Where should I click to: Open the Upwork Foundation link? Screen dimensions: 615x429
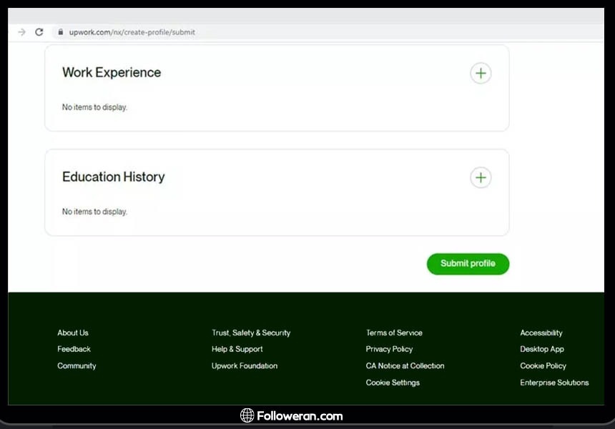[245, 366]
